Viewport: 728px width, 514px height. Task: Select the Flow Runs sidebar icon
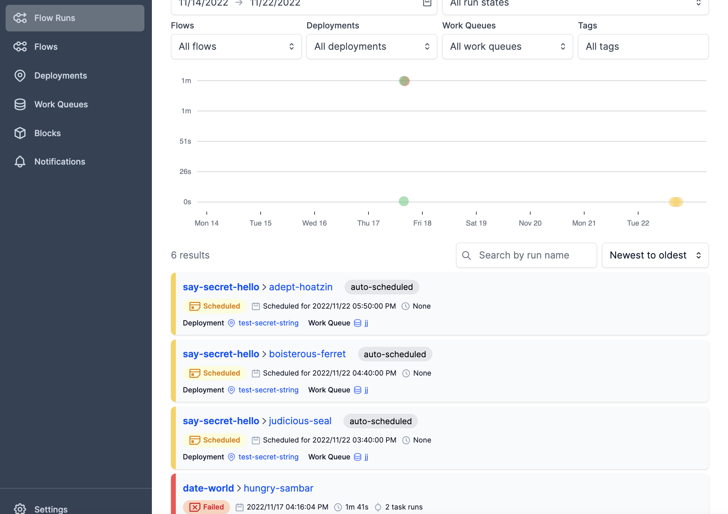click(x=20, y=18)
